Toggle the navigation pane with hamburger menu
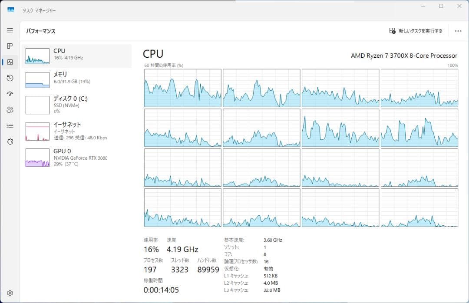 coord(10,30)
